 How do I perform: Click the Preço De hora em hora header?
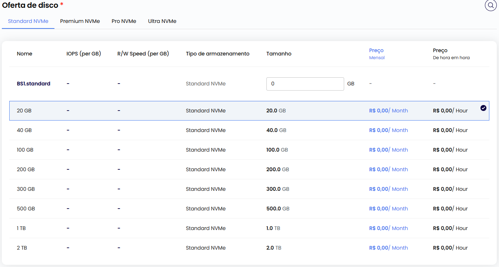click(x=451, y=54)
